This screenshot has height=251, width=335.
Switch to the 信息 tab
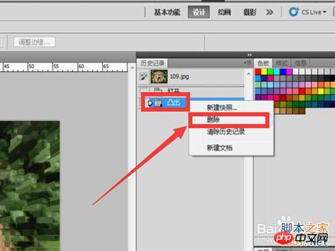300,64
